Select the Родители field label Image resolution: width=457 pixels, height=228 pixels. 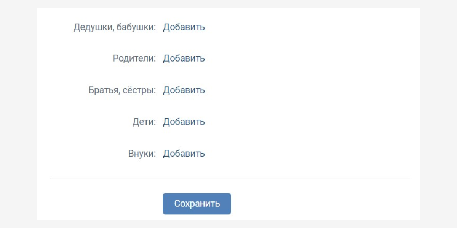pos(134,59)
